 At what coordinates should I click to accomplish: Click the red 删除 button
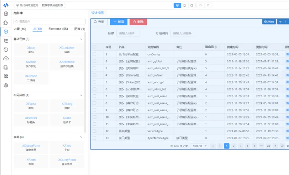138,22
